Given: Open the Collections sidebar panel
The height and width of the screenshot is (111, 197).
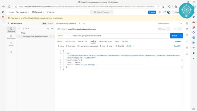Looking at the screenshot, I should [x=11, y=30].
